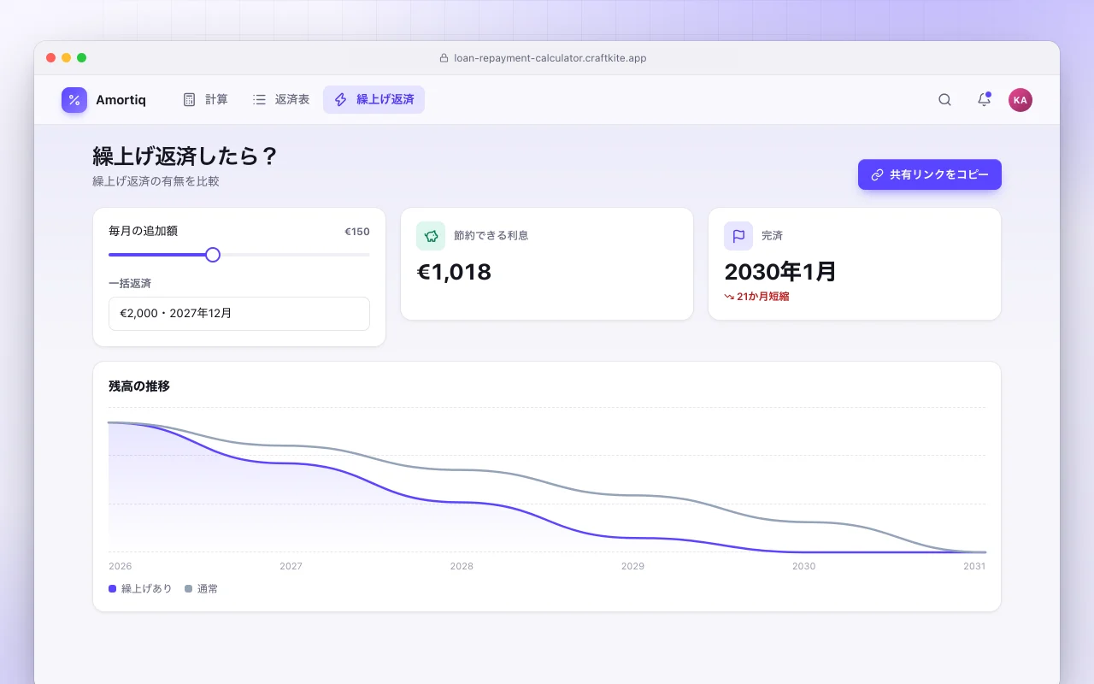The image size is (1094, 684).
Task: Click the lock icon in the address bar
Action: 444,58
